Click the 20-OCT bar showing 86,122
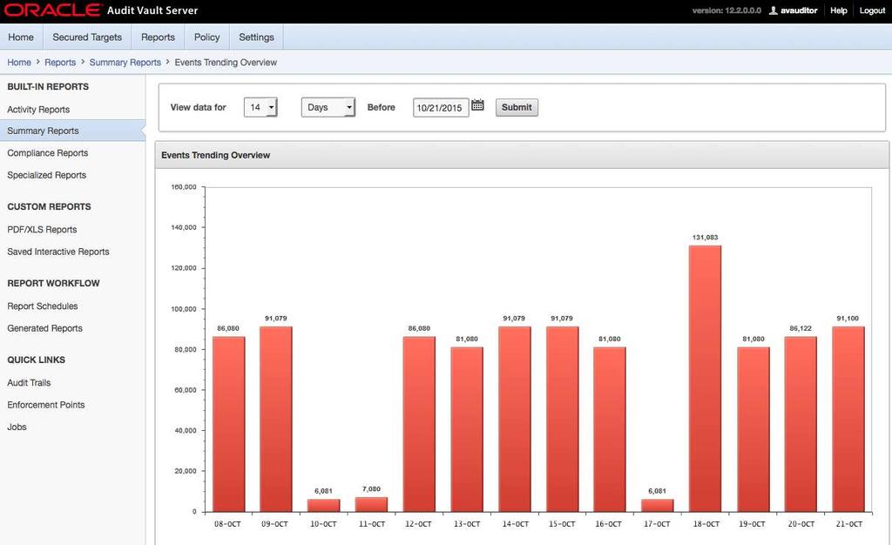 [801, 424]
